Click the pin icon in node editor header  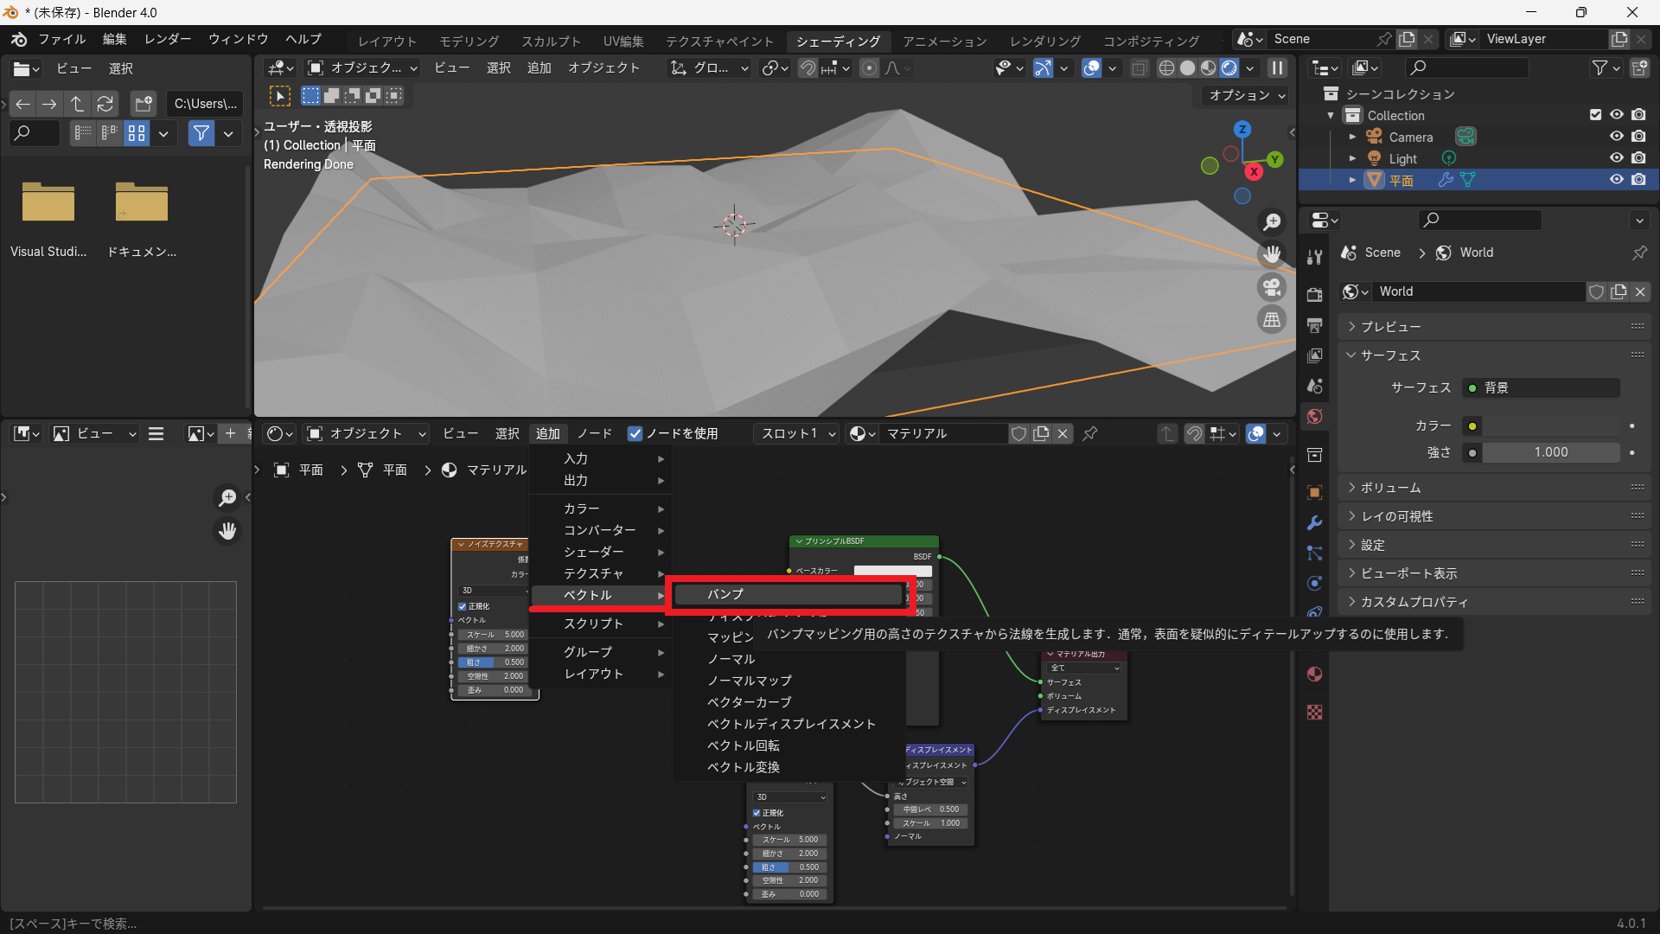pos(1090,433)
